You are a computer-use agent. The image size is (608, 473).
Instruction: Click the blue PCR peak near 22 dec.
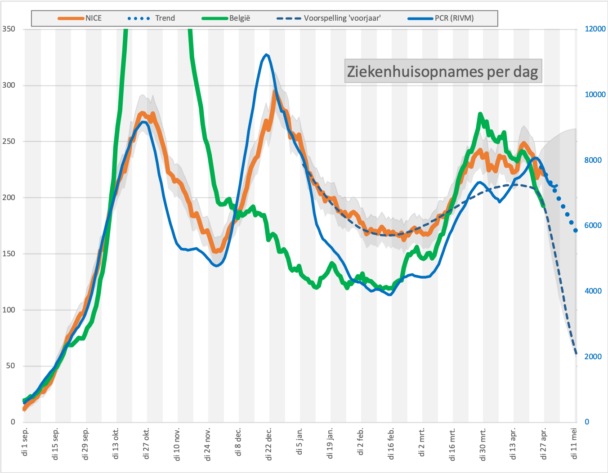pos(267,55)
